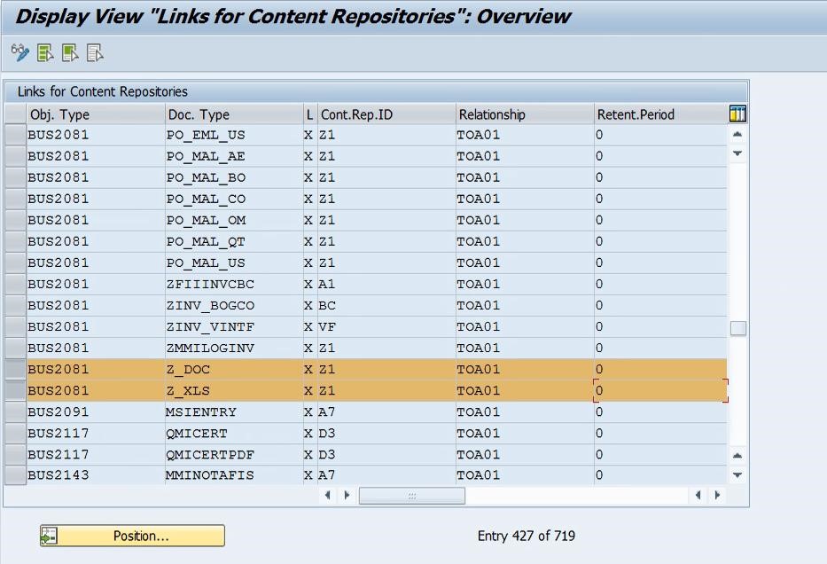Click cell MMINOTAFIS in Doc. Type
827x564 pixels.
click(x=234, y=474)
